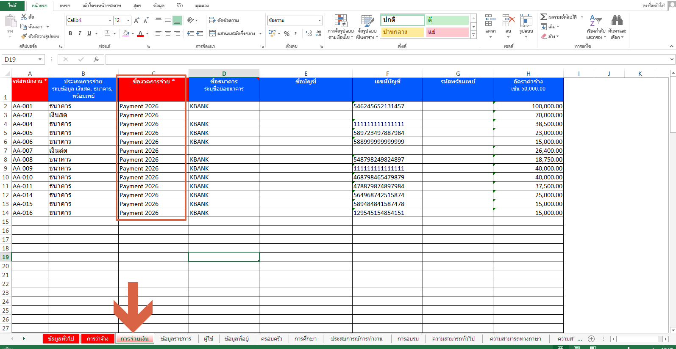This screenshot has height=349, width=676.
Task: Apply the Neutral (ปานกลาง) cell style
Action: 402,32
